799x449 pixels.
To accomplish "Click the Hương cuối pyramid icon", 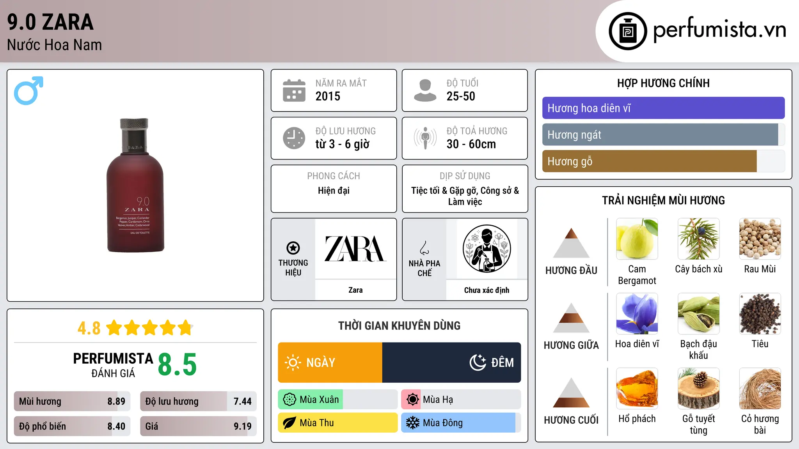I will (571, 392).
